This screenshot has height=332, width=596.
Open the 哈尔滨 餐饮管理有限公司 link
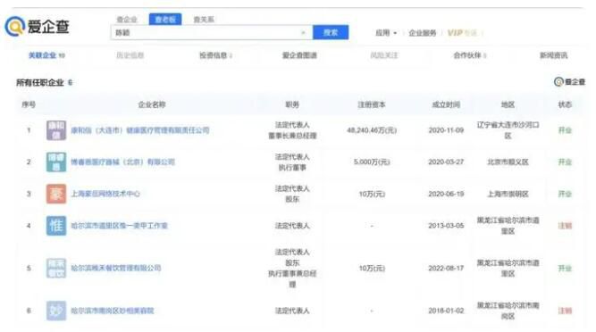click(116, 269)
